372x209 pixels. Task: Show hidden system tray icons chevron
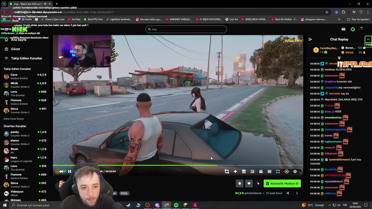[330, 205]
